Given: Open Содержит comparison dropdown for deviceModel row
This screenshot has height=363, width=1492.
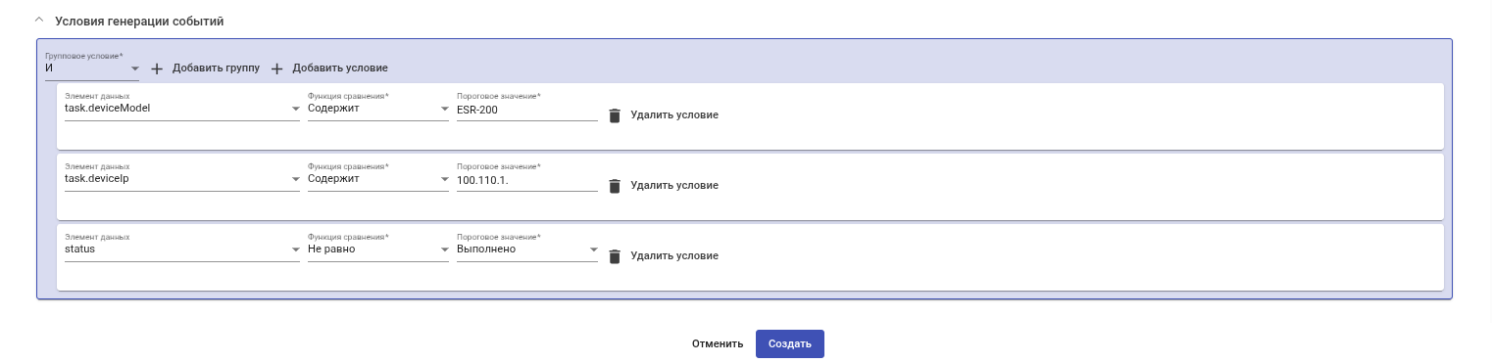Looking at the screenshot, I should click(378, 110).
